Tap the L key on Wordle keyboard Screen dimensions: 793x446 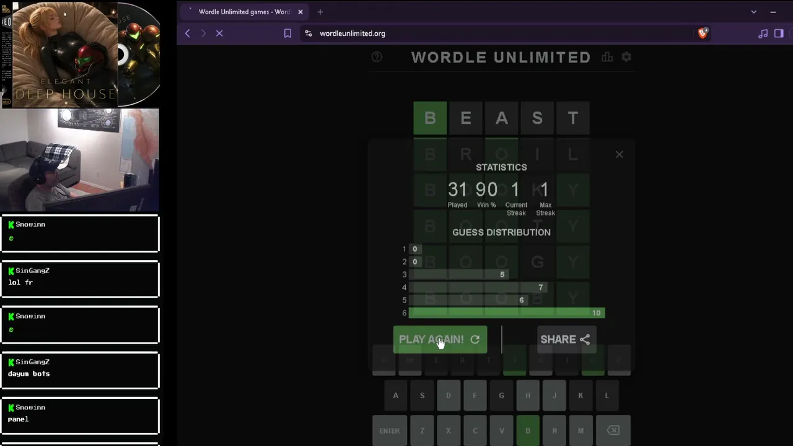[607, 395]
